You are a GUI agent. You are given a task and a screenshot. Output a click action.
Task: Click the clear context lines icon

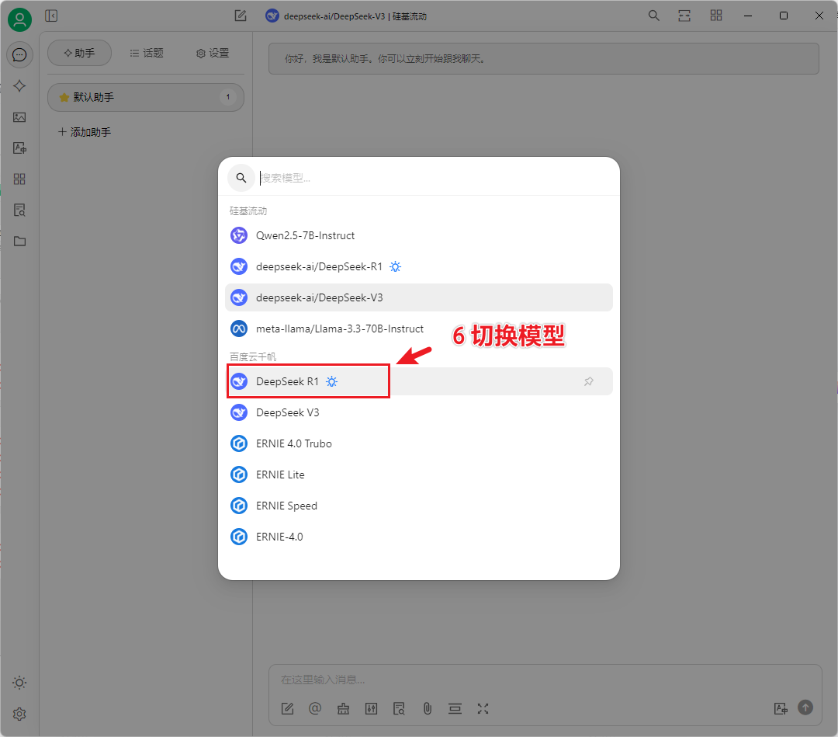tap(455, 708)
